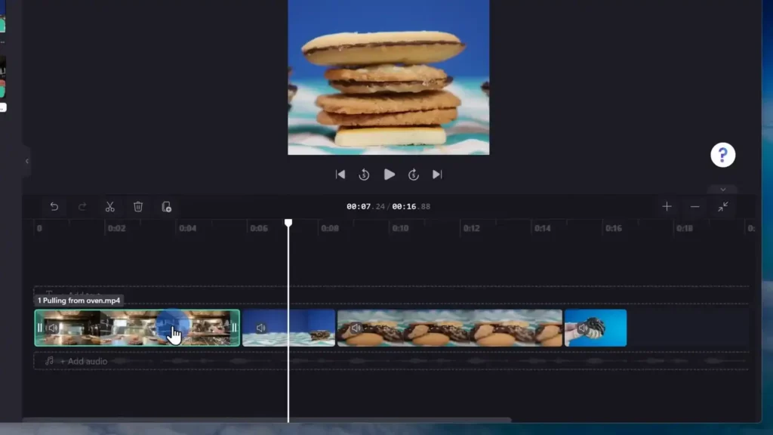
Task: Duplicate the clip using the duplicate icon
Action: [166, 207]
